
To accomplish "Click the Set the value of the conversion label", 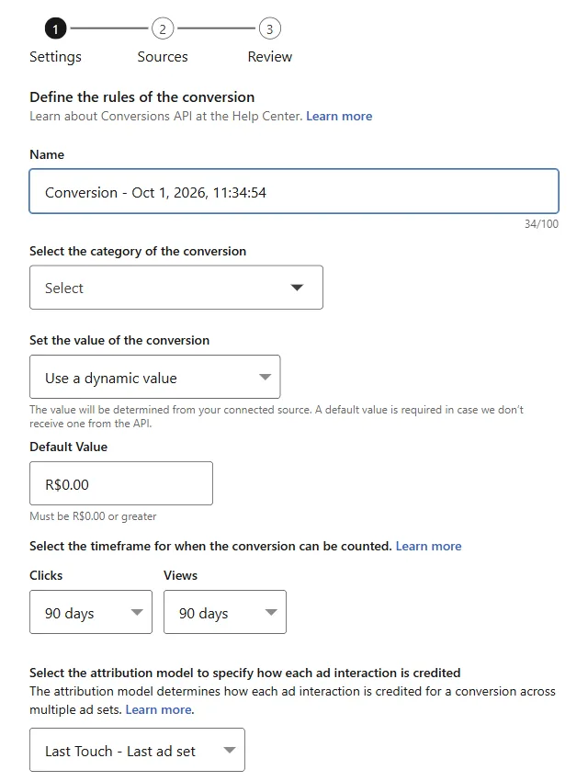I will click(119, 341).
